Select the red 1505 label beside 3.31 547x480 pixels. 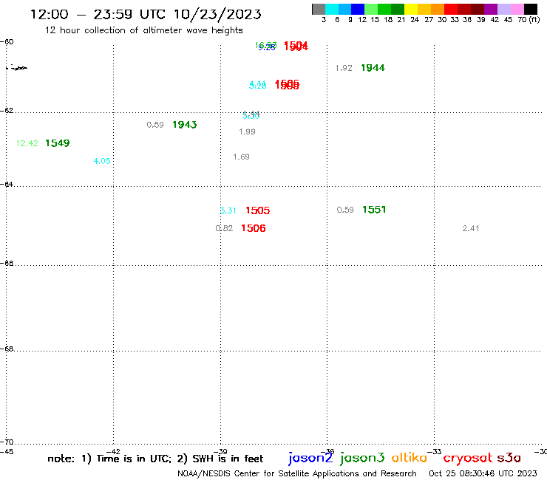coord(258,210)
